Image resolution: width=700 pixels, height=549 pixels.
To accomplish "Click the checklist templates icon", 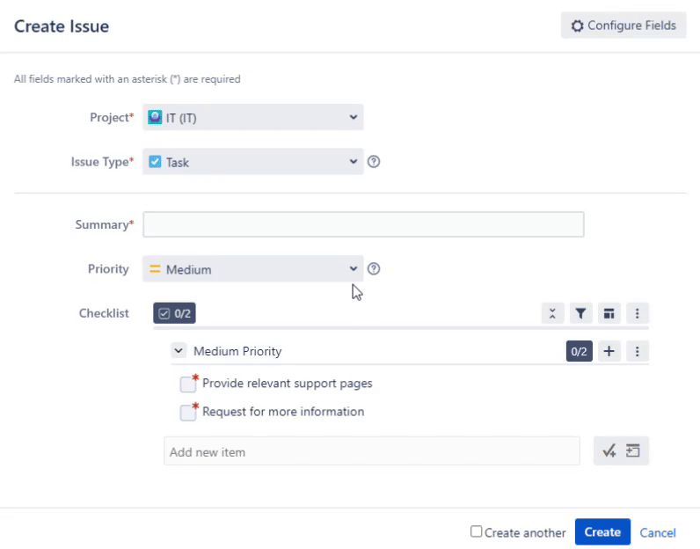I will (609, 313).
